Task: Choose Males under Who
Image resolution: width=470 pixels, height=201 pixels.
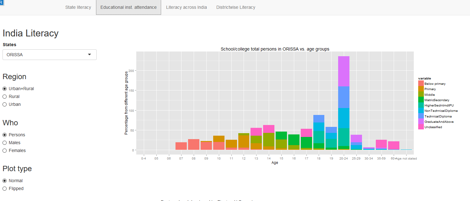Action: (5, 143)
